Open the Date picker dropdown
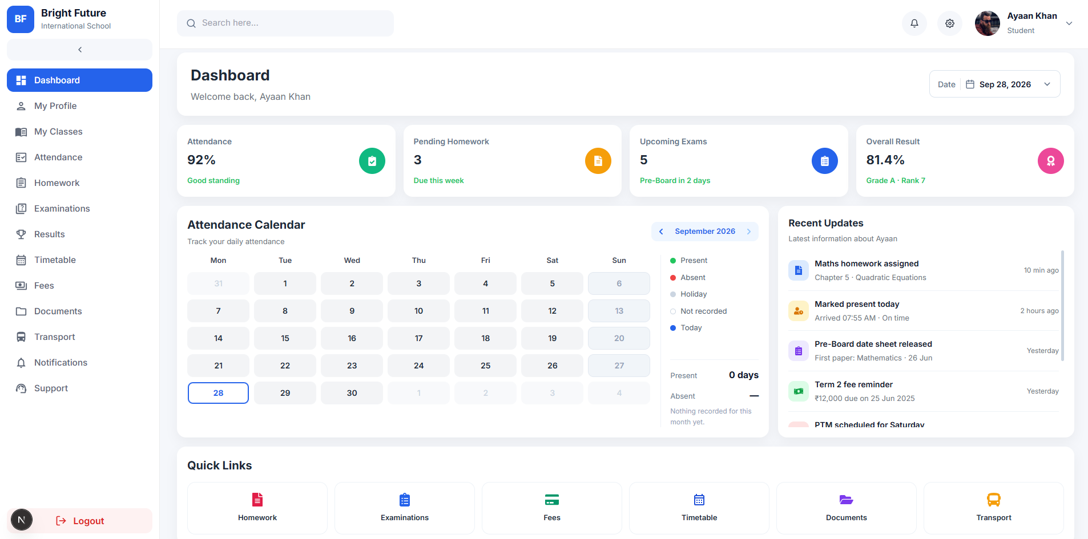This screenshot has width=1088, height=539. pos(995,84)
